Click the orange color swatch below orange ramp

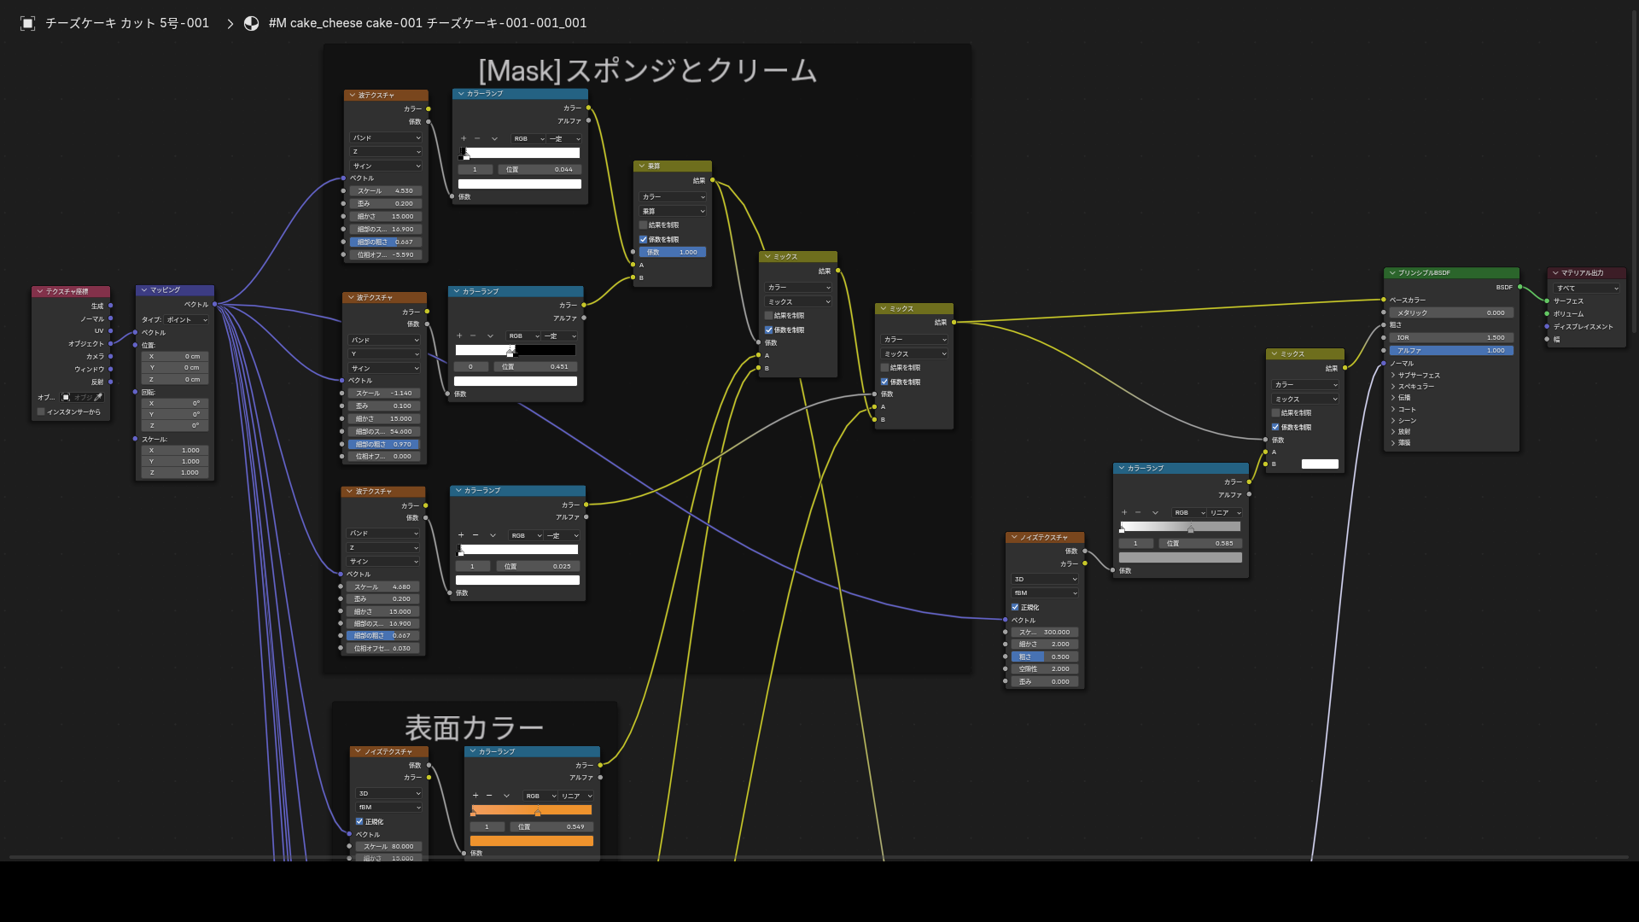click(x=531, y=841)
